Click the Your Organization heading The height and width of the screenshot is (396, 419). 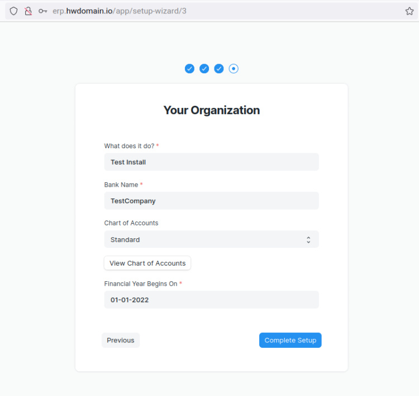pos(211,110)
